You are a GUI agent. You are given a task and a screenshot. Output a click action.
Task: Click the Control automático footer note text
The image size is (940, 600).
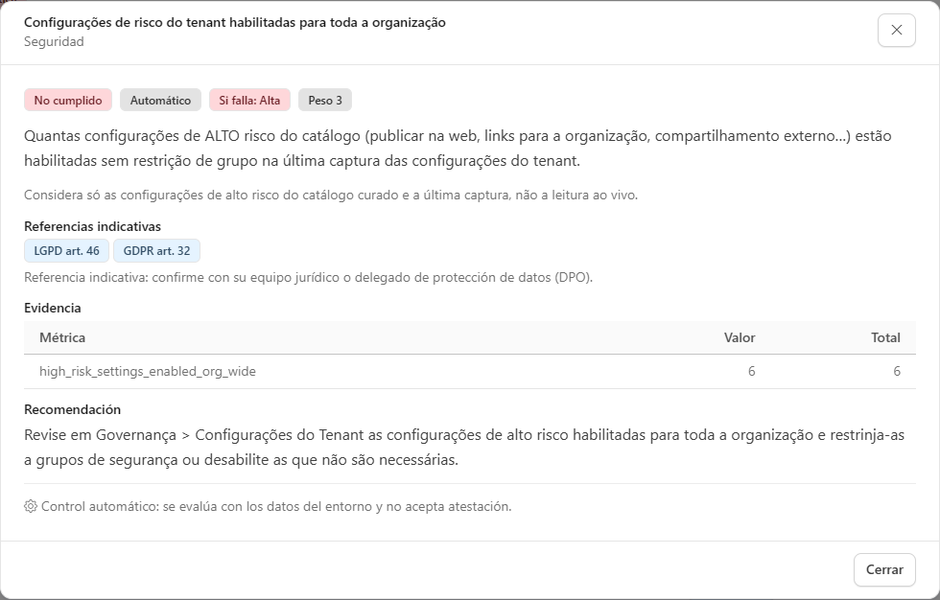click(x=276, y=506)
